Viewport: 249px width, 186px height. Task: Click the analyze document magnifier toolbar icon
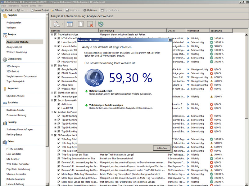point(57,24)
